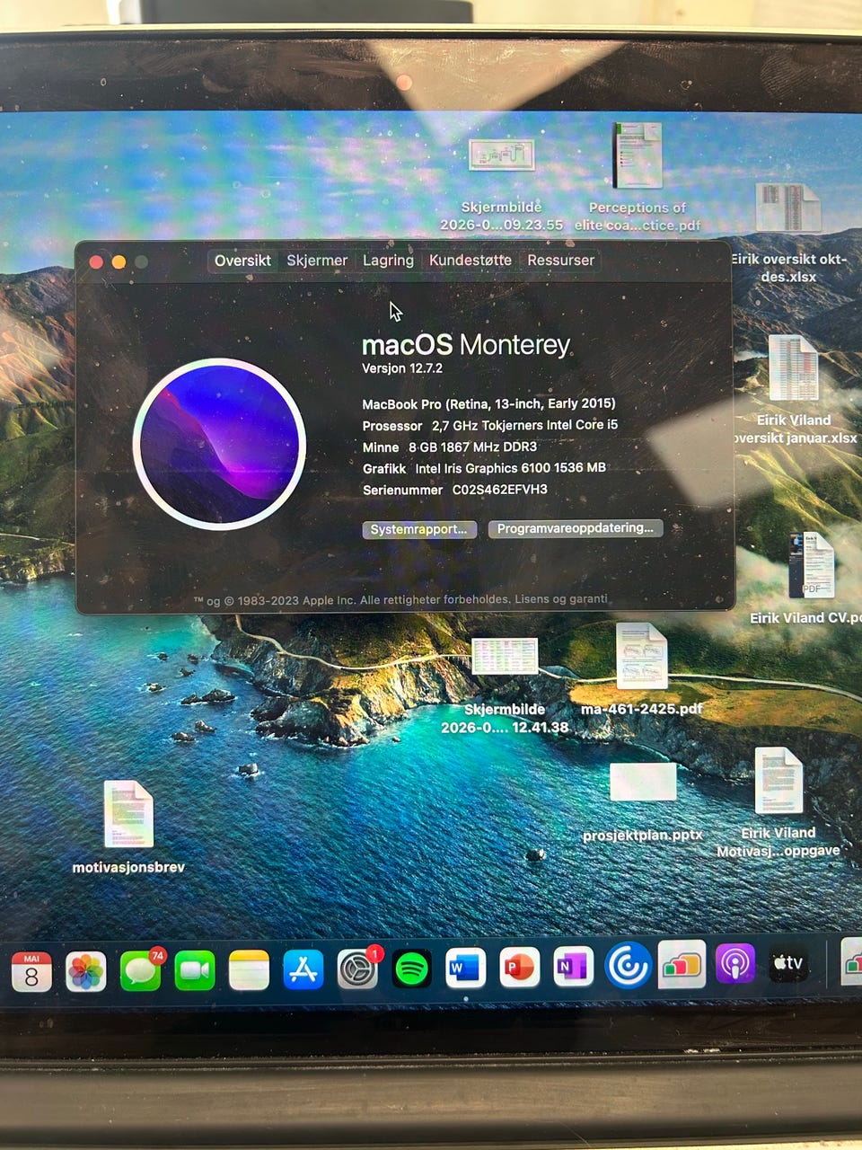
Task: Switch to the Skjermer tab
Action: click(x=317, y=261)
